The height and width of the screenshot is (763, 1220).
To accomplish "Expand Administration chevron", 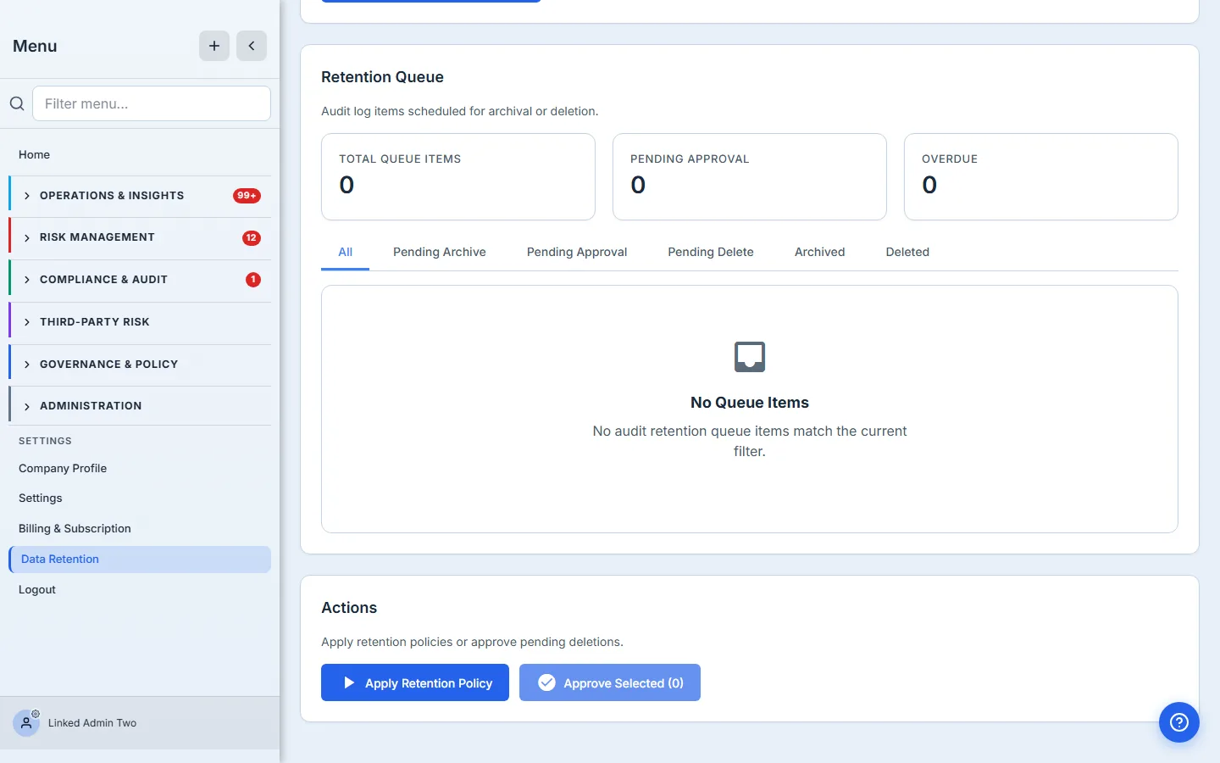I will click(27, 406).
